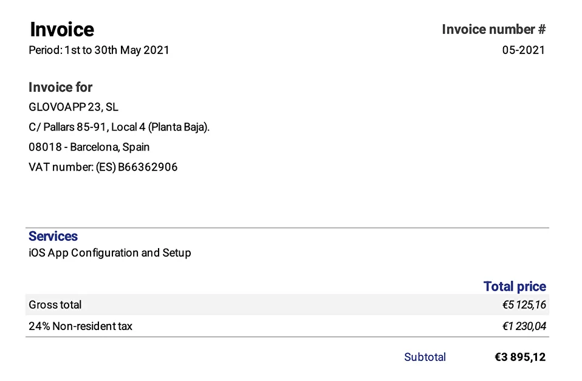Click the shaded Gross total row background
Image resolution: width=582 pixels, height=381 pixels.
287,305
